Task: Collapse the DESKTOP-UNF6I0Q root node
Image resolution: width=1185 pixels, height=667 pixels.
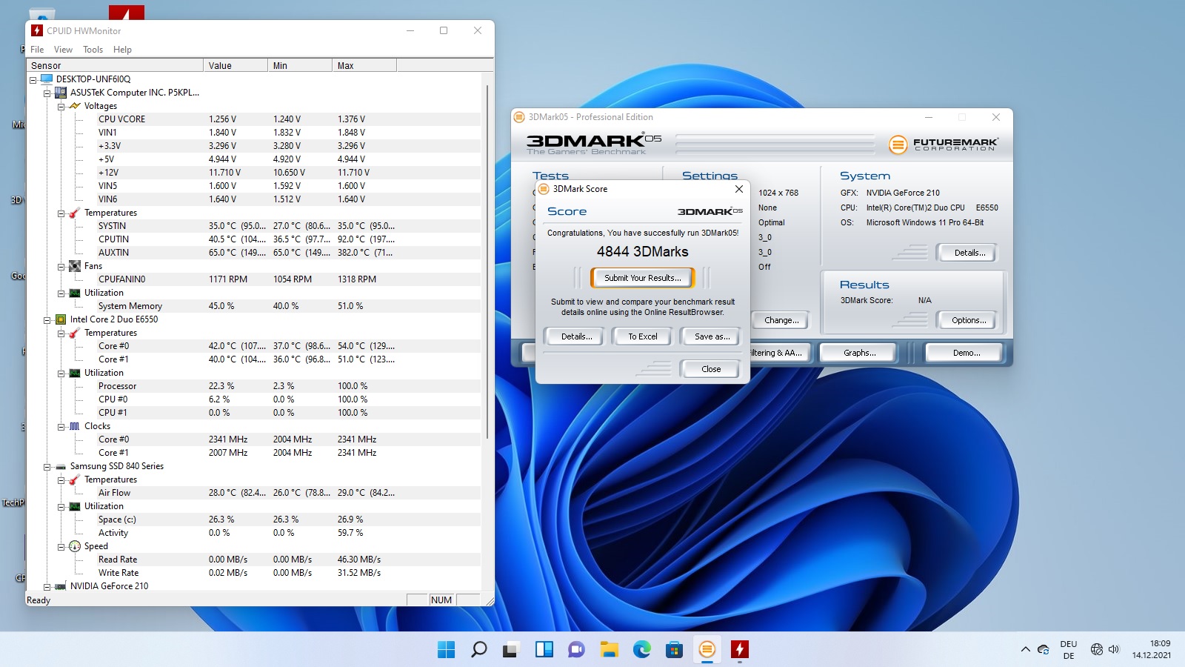Action: click(x=33, y=80)
